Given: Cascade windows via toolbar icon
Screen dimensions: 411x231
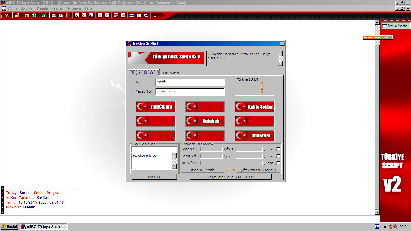Looking at the screenshot, I should pos(146,15).
